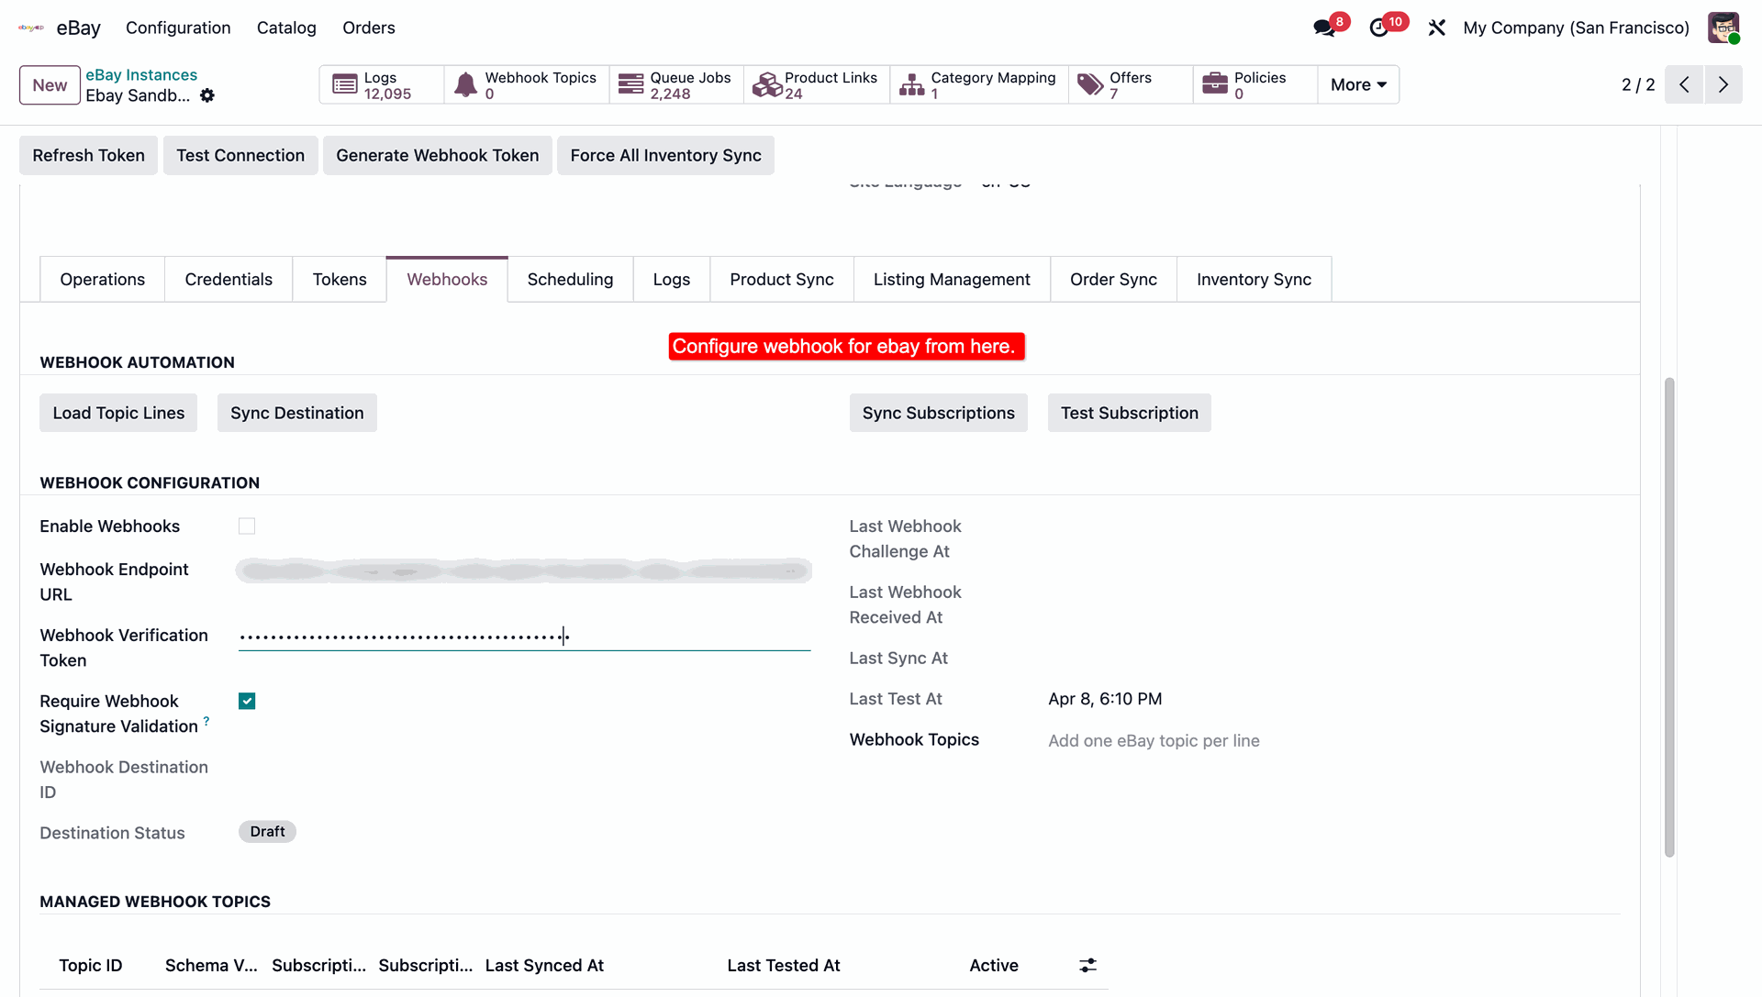The height and width of the screenshot is (997, 1762).
Task: Open the Product Links stat button
Action: (x=817, y=84)
